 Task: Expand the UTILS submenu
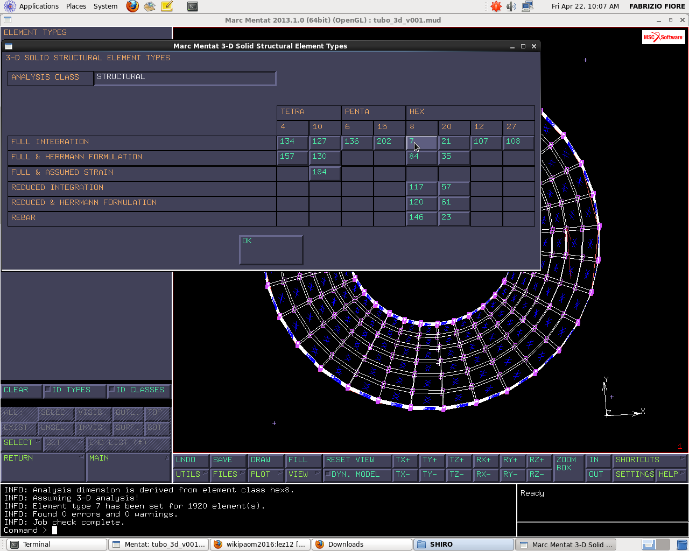coord(192,475)
